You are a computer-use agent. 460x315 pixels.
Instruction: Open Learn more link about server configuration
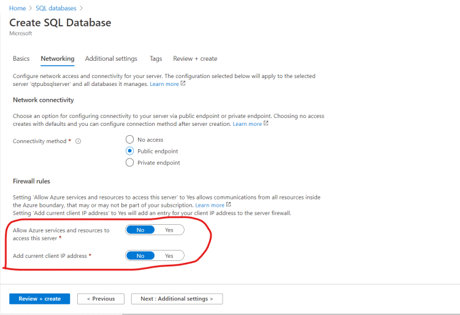click(x=167, y=84)
